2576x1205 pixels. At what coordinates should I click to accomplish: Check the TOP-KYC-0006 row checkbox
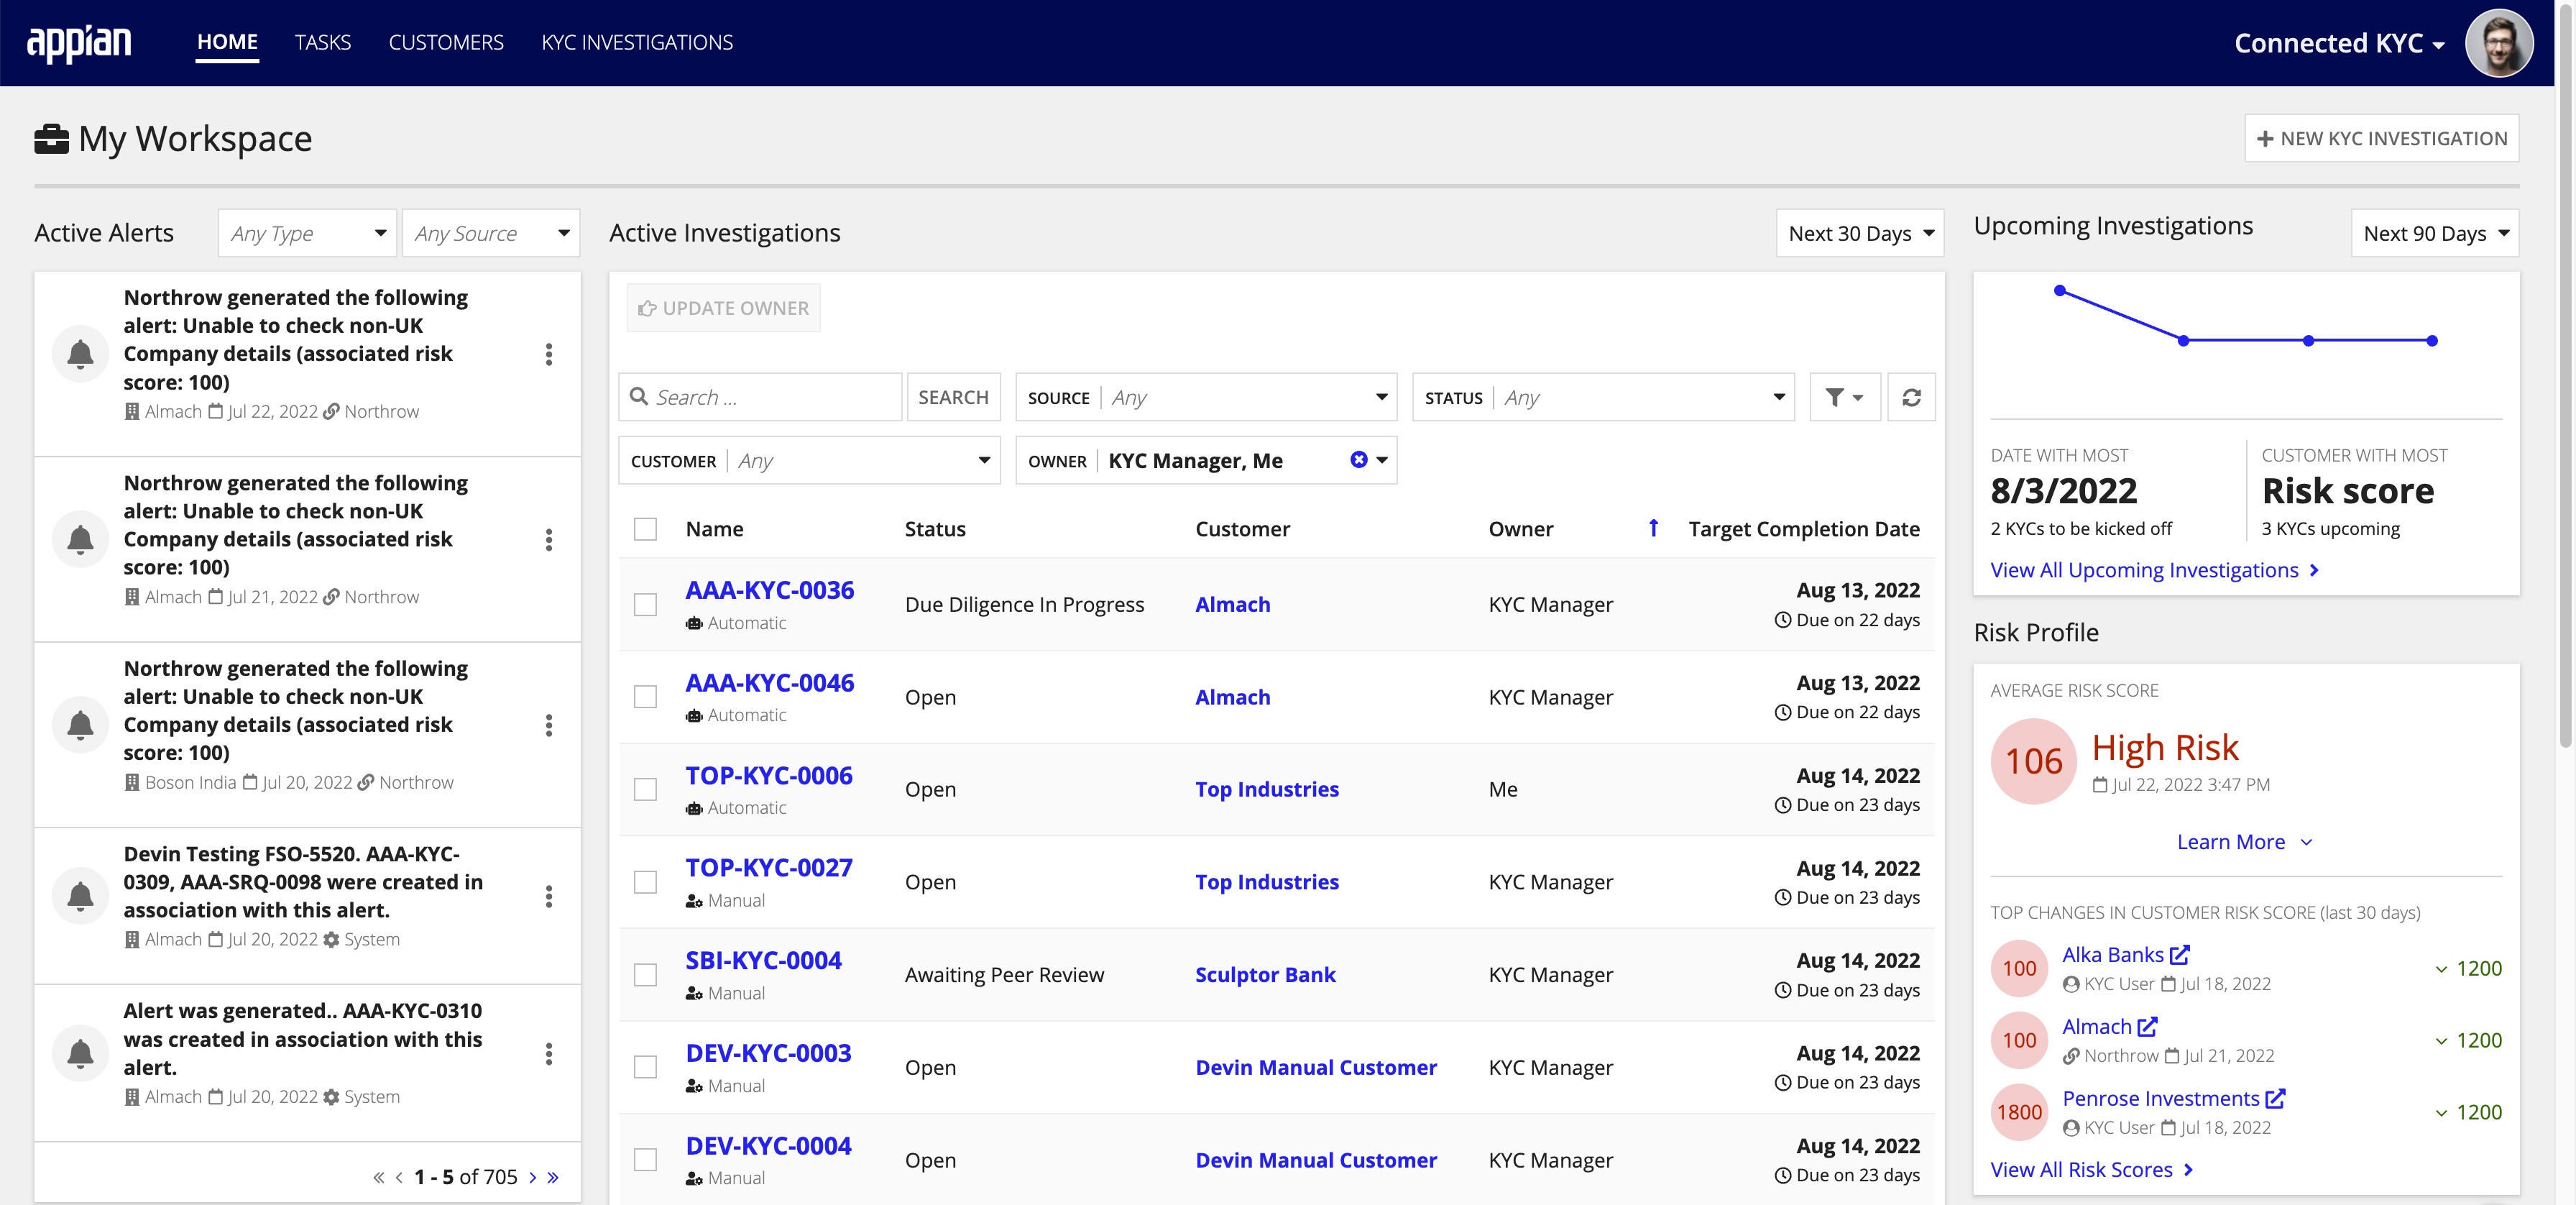pyautogui.click(x=645, y=789)
